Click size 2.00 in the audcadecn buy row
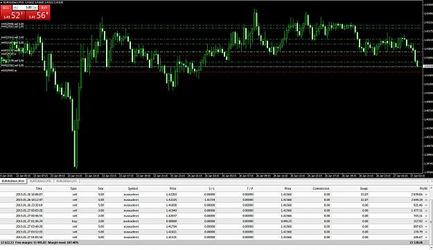This screenshot has width=433, height=250. click(x=101, y=222)
